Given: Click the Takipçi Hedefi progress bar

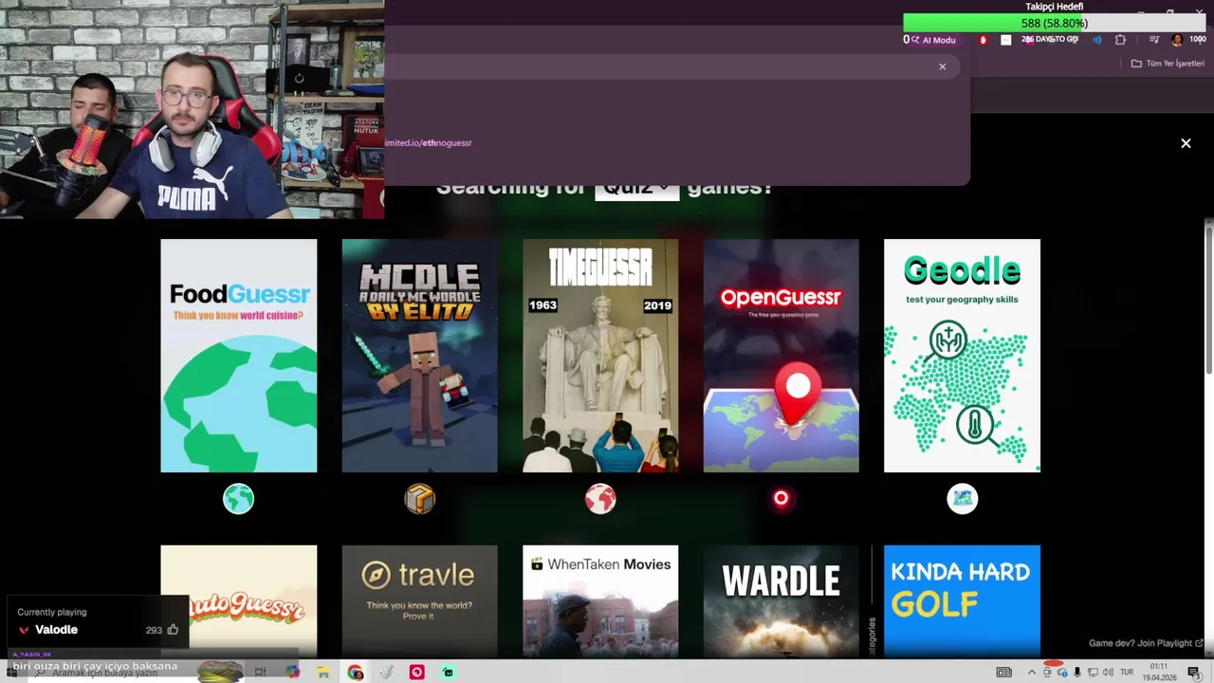Looking at the screenshot, I should (1054, 23).
